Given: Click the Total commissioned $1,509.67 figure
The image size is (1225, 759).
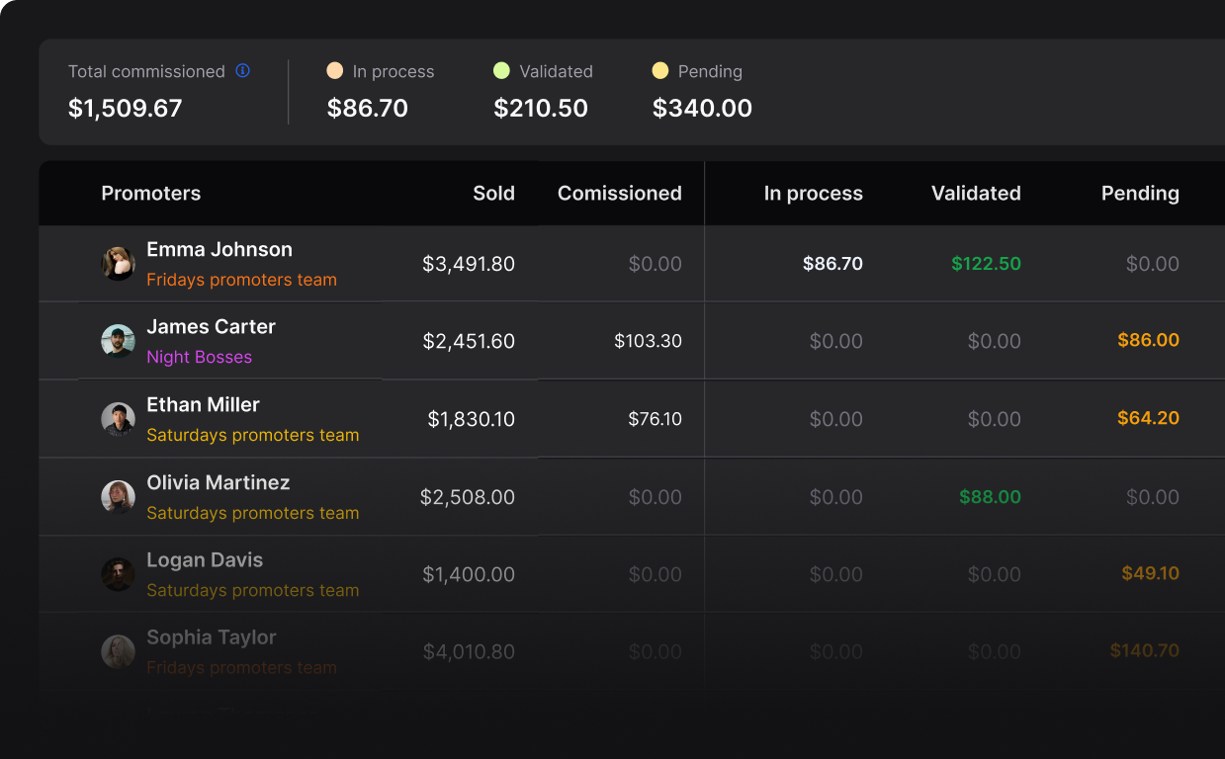Looking at the screenshot, I should coord(125,108).
